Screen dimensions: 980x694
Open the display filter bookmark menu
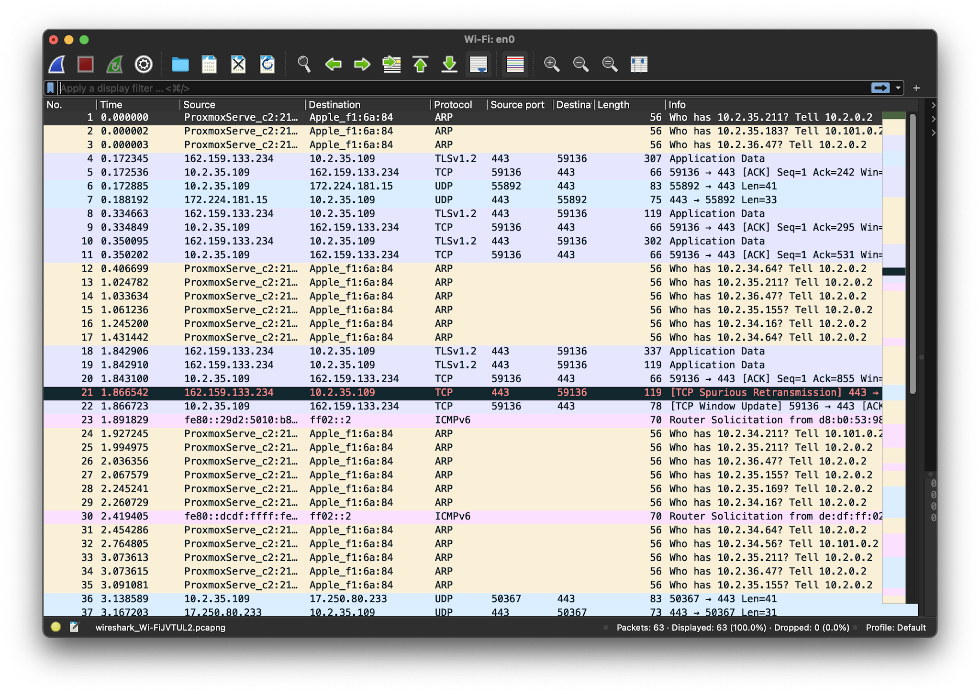pos(51,88)
